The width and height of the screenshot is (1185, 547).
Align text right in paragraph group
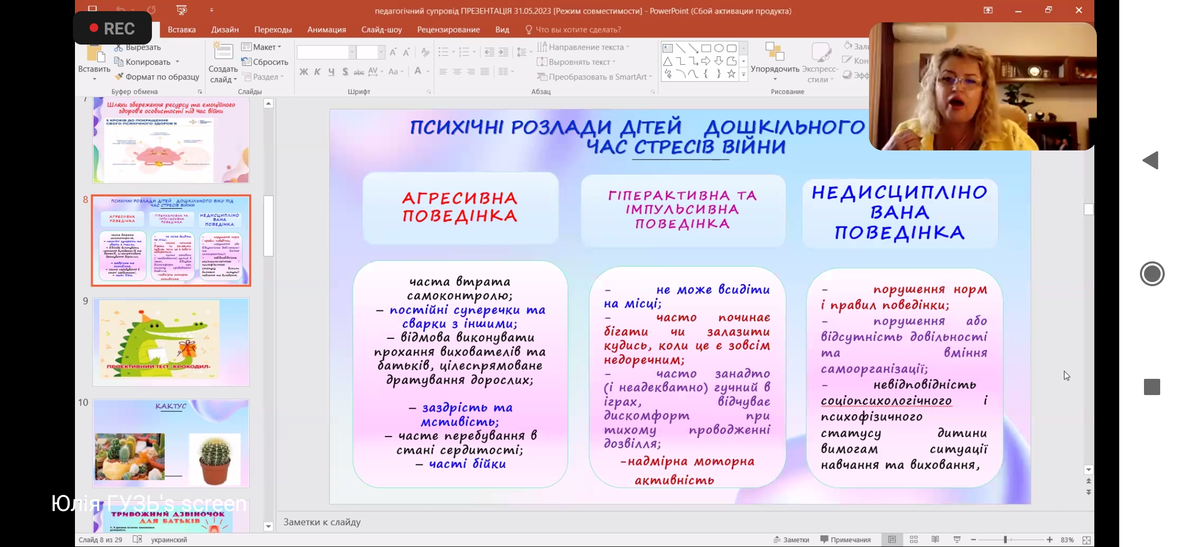coord(471,72)
